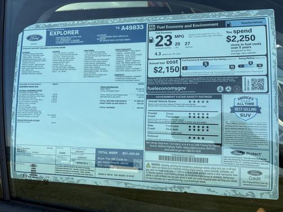Click the Overall Vehicle Score label

pos(162,102)
